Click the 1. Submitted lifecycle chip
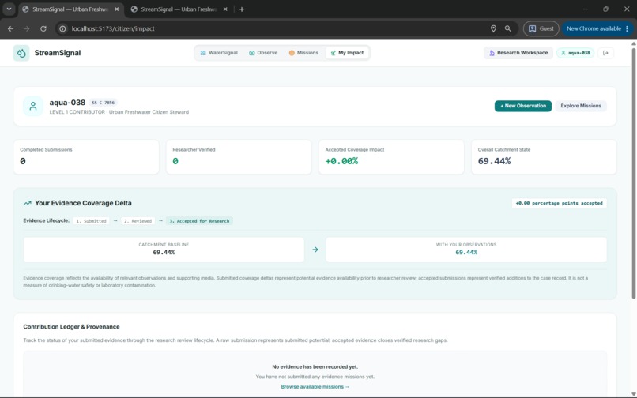 pos(91,221)
